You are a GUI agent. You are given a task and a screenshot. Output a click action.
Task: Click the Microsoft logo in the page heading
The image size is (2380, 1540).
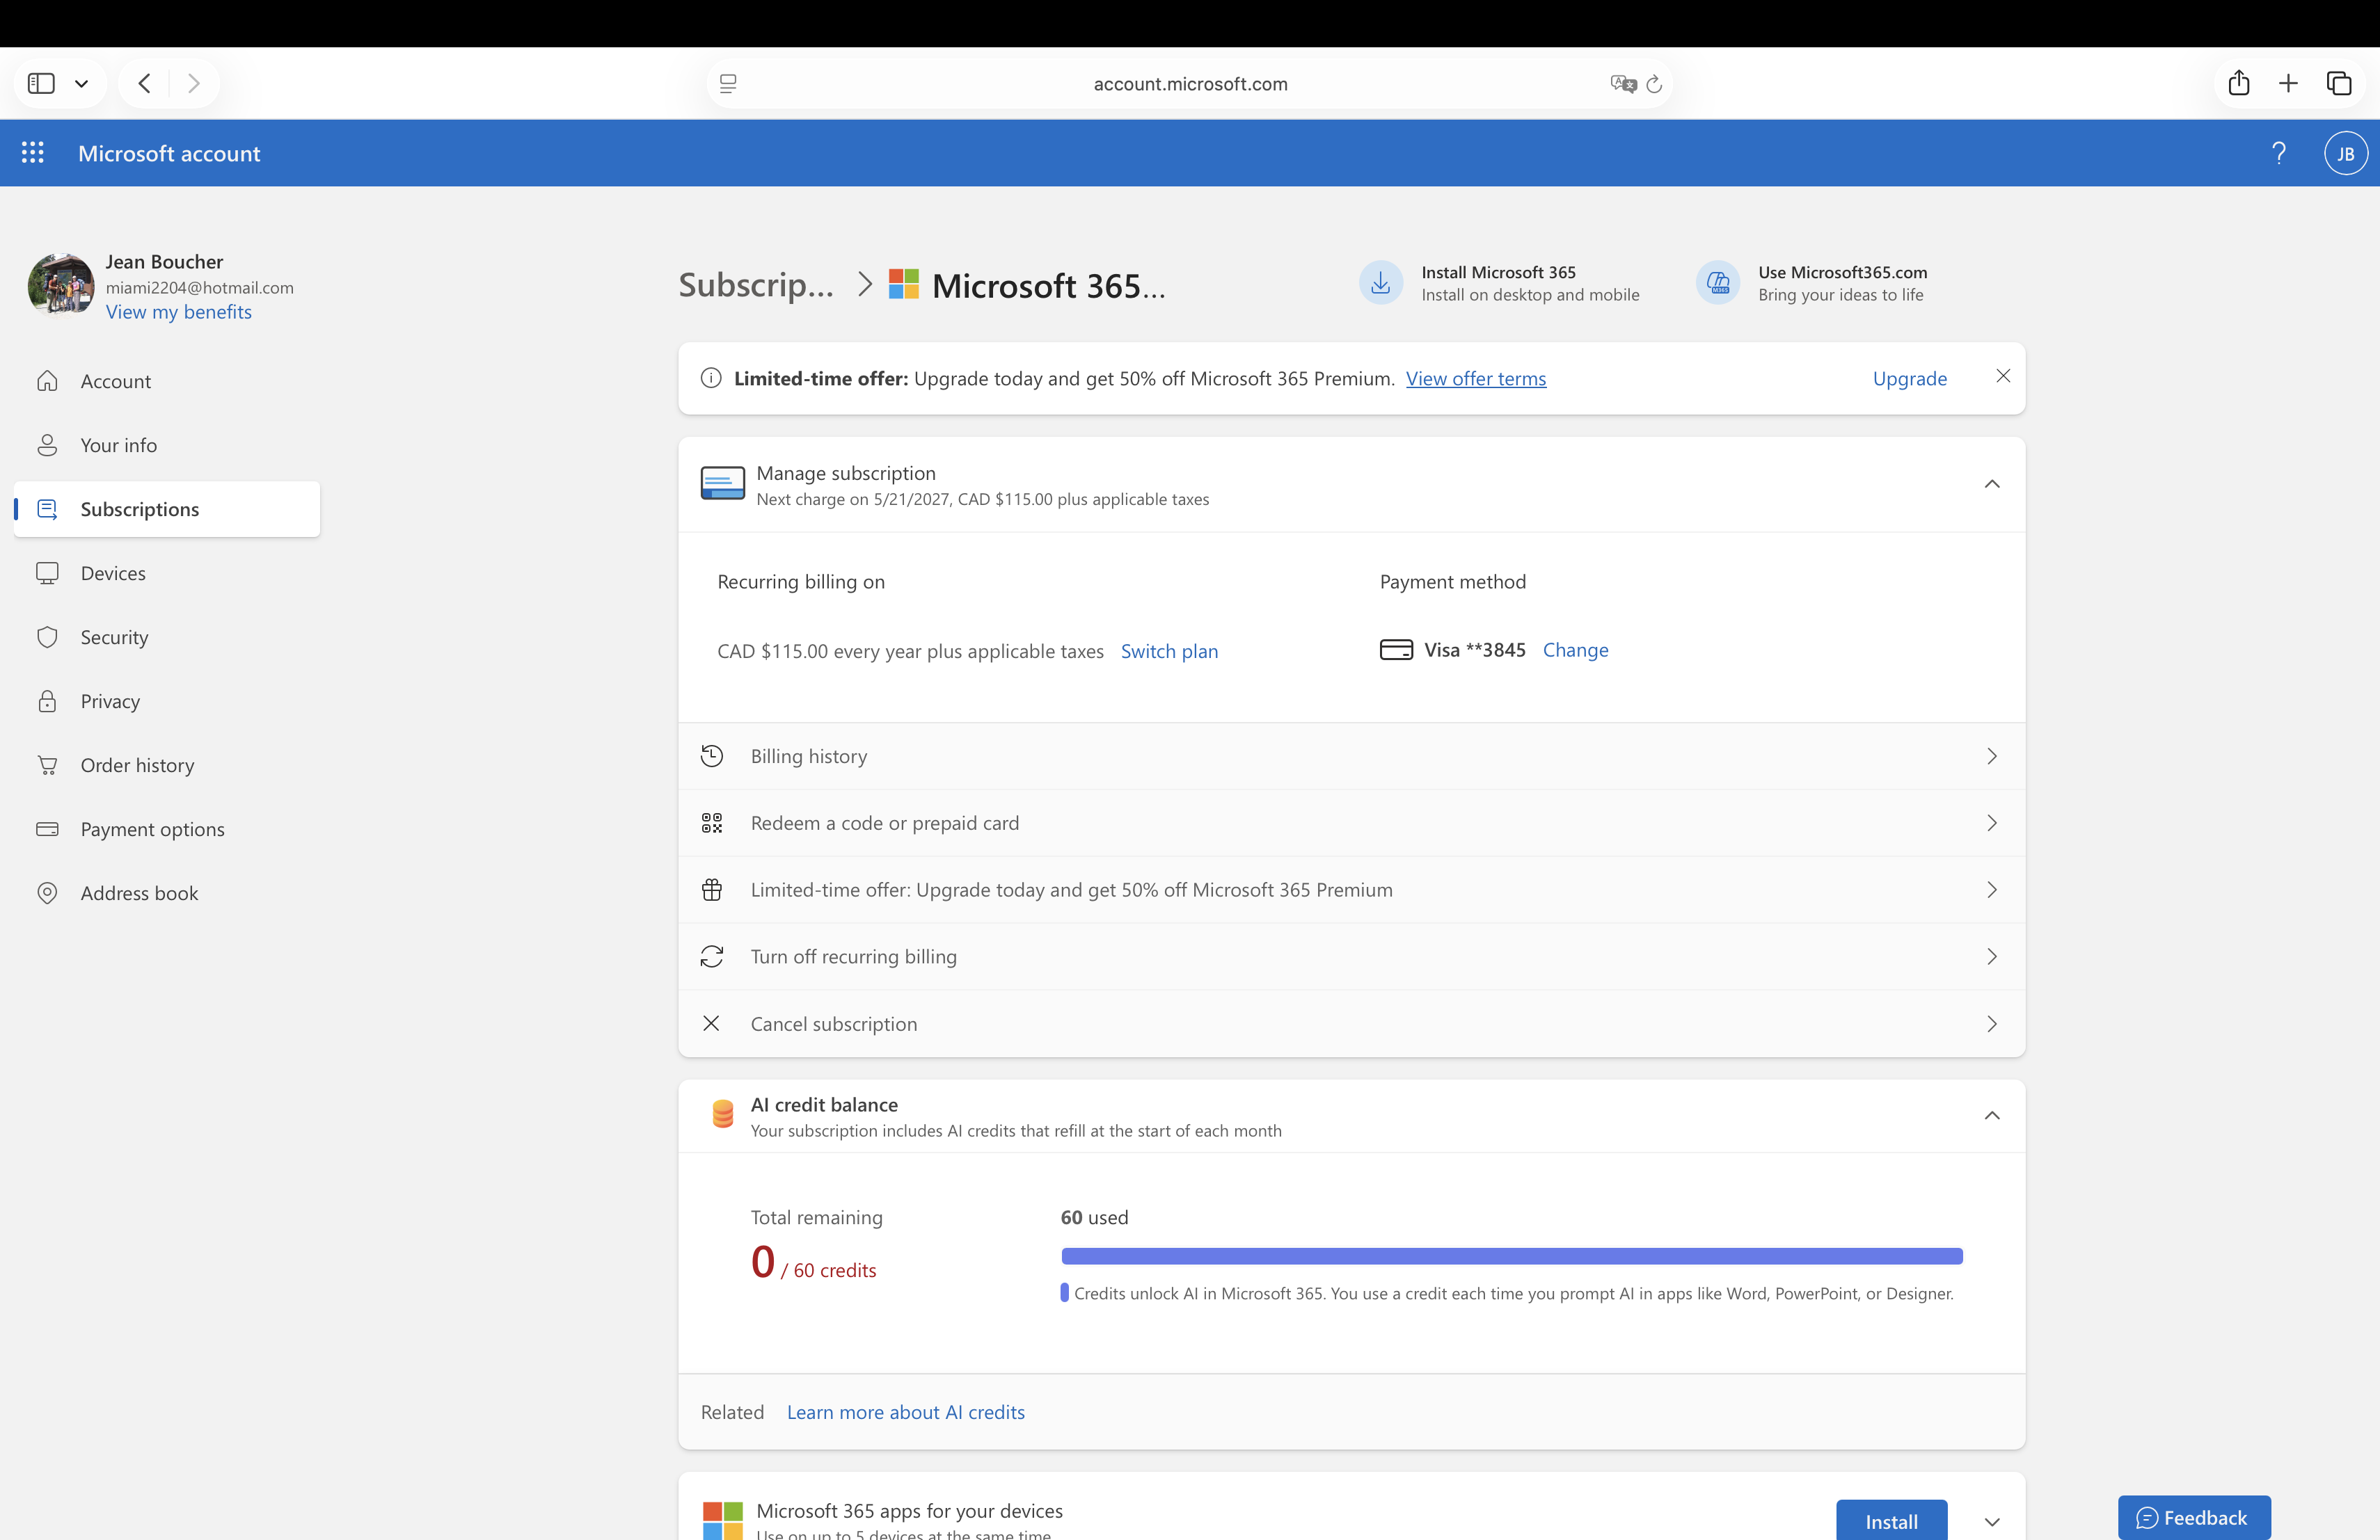tap(904, 284)
